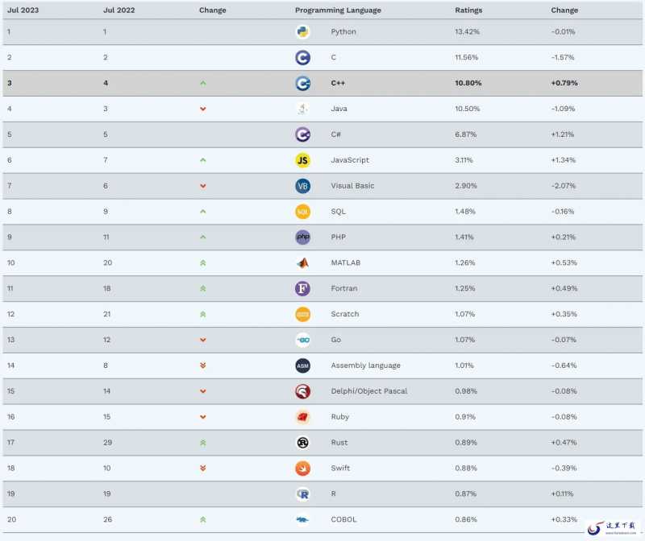This screenshot has height=541, width=645.
Task: Click the Visual Basic VB icon
Action: 303,186
